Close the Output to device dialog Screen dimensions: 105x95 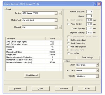tap(99, 4)
